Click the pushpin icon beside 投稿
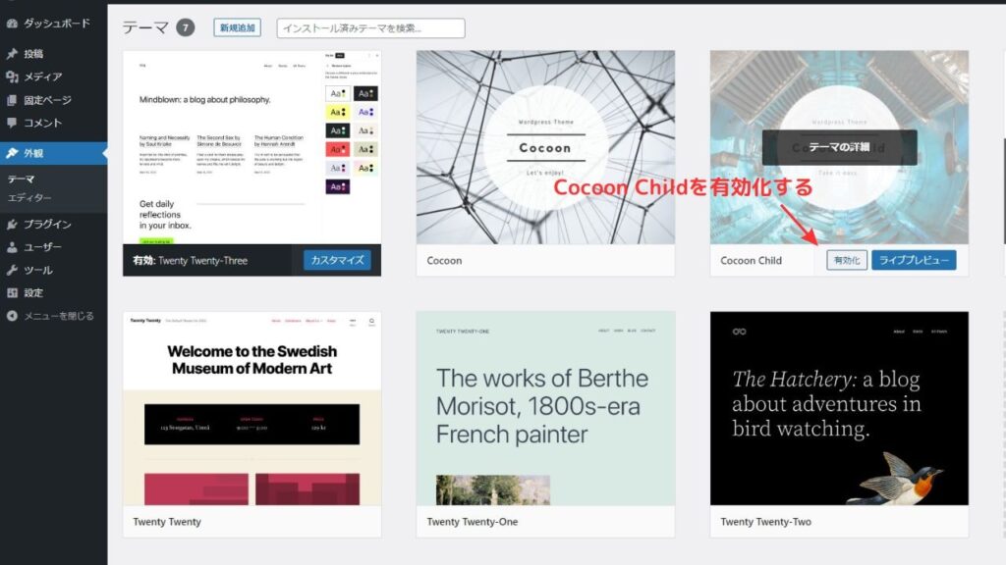The image size is (1006, 565). [x=12, y=54]
